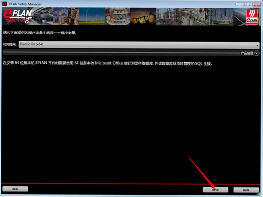This screenshot has height=197, width=263.
Task: Expand the 产品信息 product information section
Action: (257, 53)
